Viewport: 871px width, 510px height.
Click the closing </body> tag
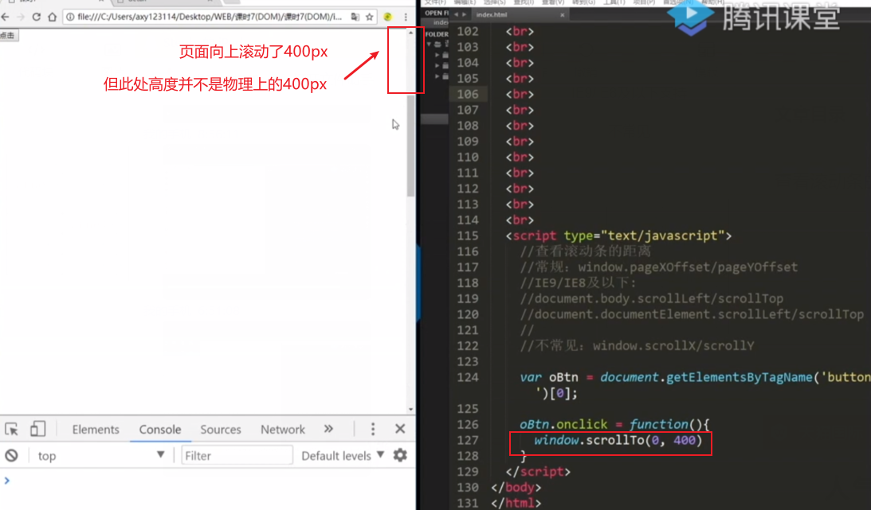pyautogui.click(x=516, y=488)
